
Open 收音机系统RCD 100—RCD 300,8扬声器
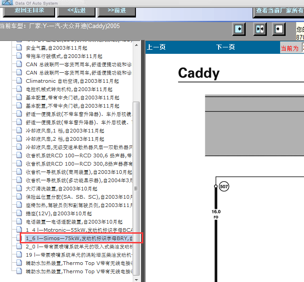[x=79, y=164]
